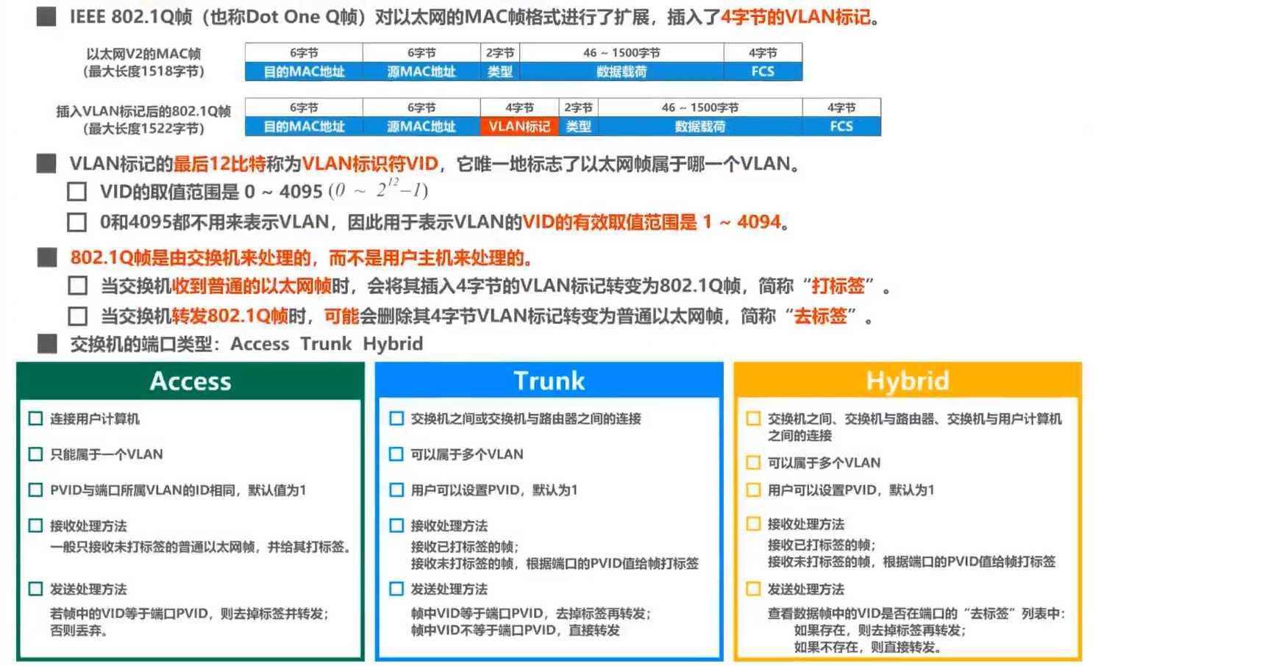
Task: Toggle the checkbox before VID的取值范围是 0 ~ 4095
Action: (77, 190)
